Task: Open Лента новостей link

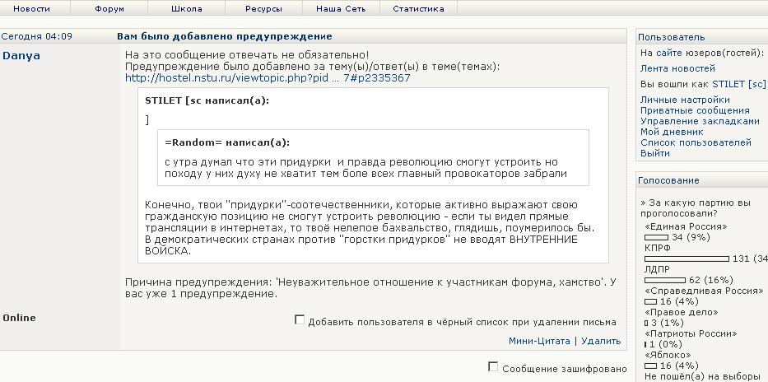Action: click(677, 68)
